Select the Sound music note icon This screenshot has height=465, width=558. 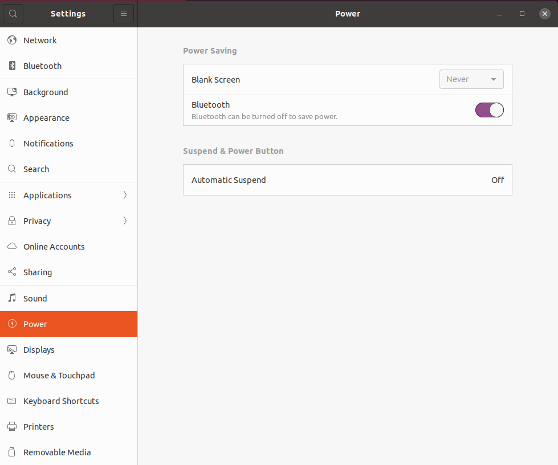coord(11,298)
